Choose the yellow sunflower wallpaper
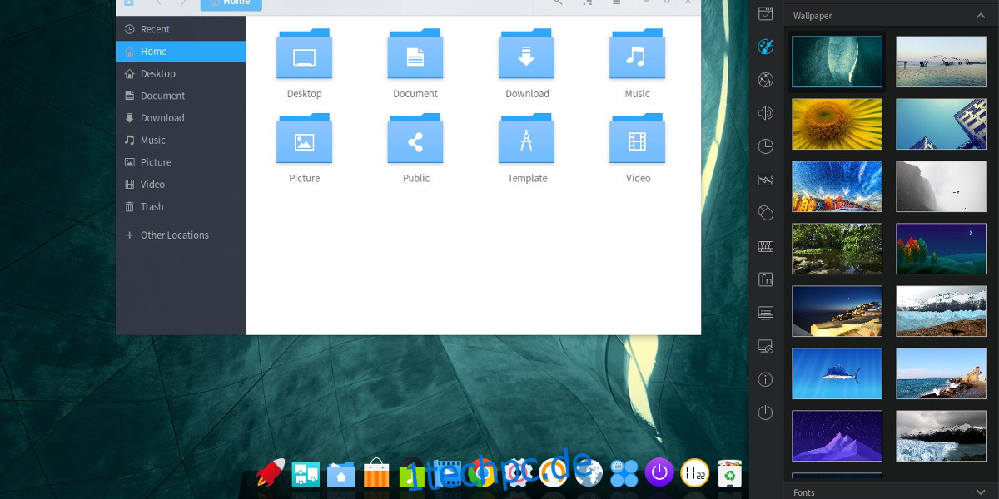The height and width of the screenshot is (499, 999). coord(837,124)
